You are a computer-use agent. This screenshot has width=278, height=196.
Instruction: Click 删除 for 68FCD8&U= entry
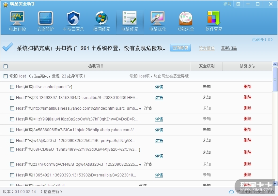(x=248, y=152)
